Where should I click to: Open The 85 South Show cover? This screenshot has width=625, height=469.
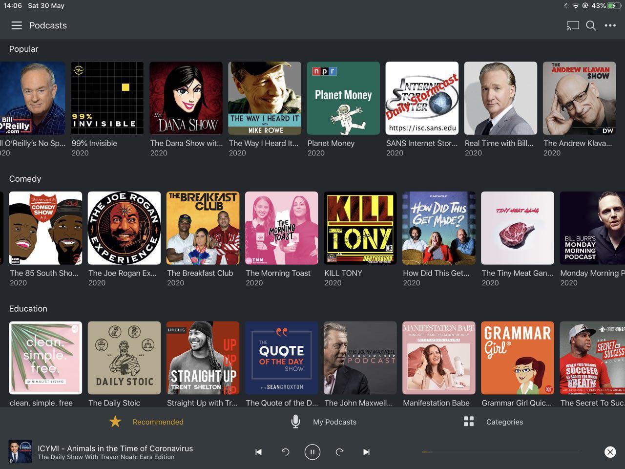coord(45,228)
